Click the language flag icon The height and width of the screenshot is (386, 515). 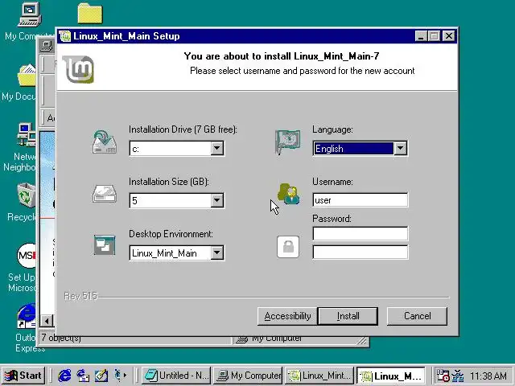pyautogui.click(x=288, y=142)
